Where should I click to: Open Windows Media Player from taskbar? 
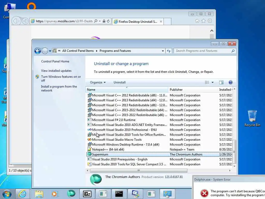point(55,194)
